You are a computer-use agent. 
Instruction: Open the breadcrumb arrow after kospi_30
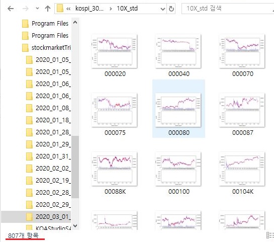pos(111,9)
